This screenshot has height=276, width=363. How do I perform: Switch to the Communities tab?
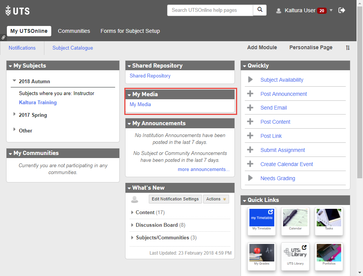[x=74, y=31]
